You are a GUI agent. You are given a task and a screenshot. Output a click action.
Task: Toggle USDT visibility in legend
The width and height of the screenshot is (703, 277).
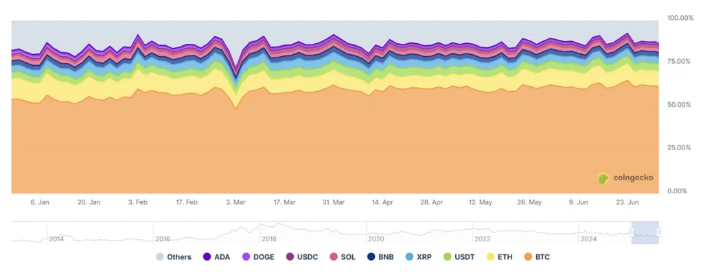coord(448,257)
